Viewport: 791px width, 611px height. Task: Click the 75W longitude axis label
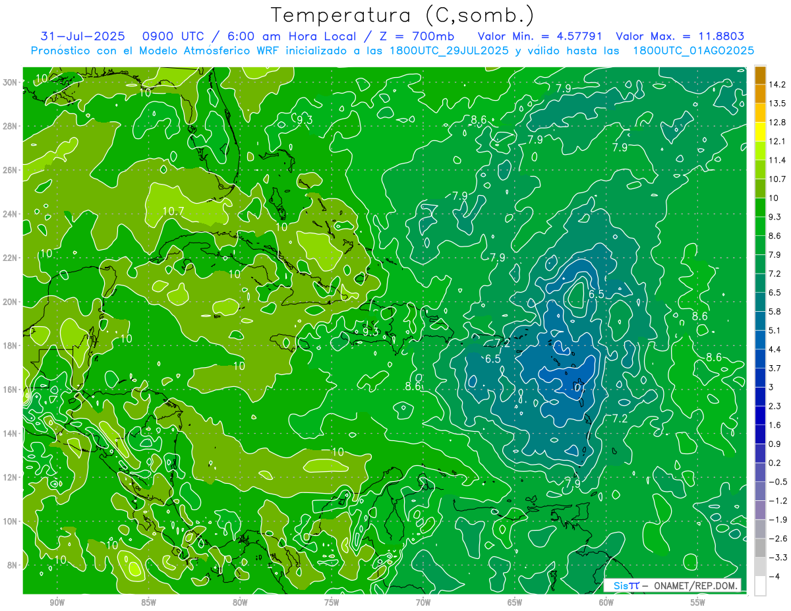point(332,602)
